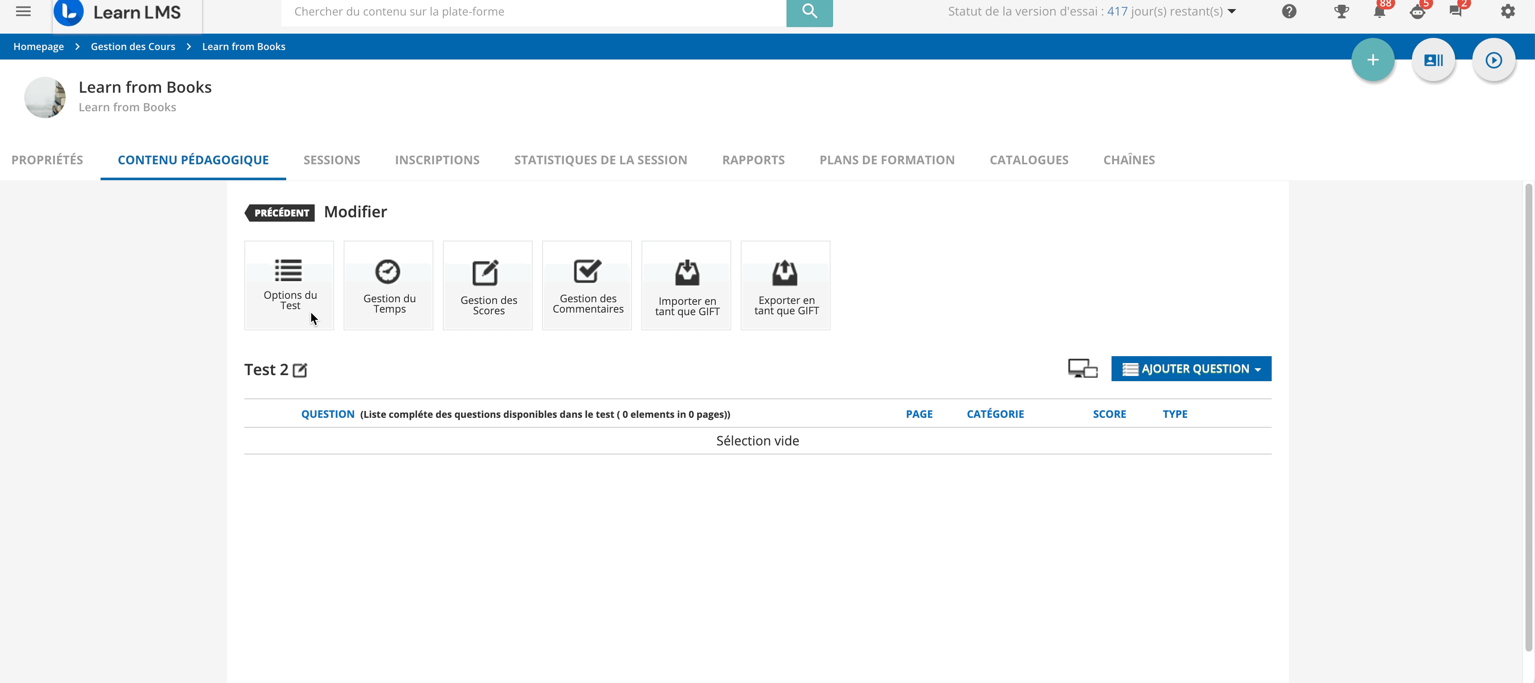Click the teal plus floating button

(1372, 60)
